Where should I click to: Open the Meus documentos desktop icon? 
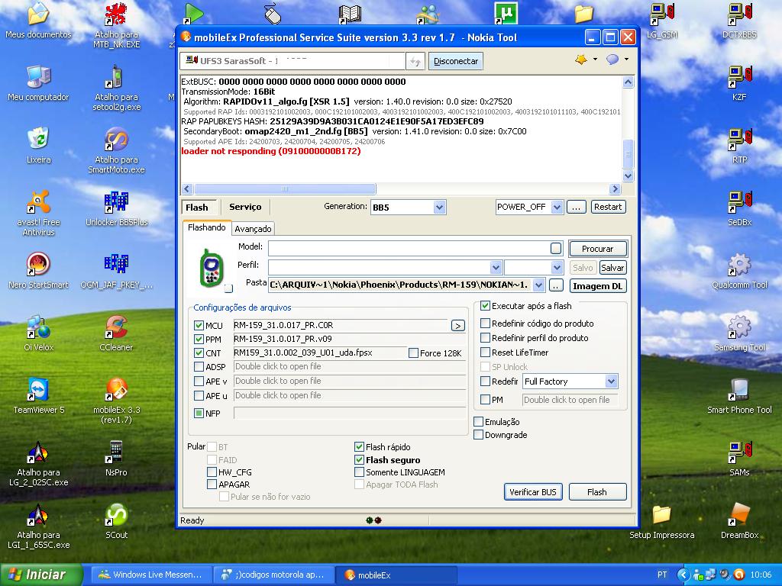click(x=38, y=20)
